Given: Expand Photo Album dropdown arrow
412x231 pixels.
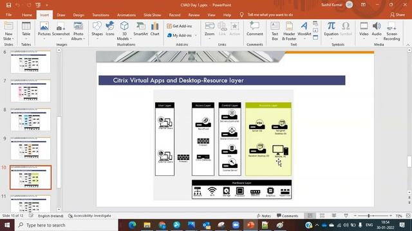Looking at the screenshot, I should 84,38.
